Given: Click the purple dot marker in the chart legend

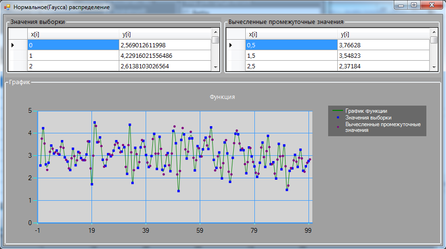Looking at the screenshot, I should [x=338, y=127].
